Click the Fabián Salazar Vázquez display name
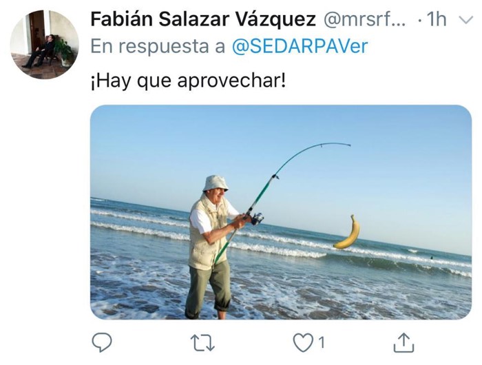The height and width of the screenshot is (365, 482). (x=203, y=19)
